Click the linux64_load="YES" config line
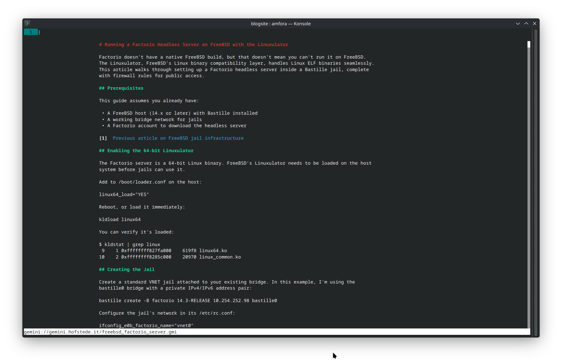Image resolution: width=562 pixels, height=364 pixels. [x=124, y=195]
